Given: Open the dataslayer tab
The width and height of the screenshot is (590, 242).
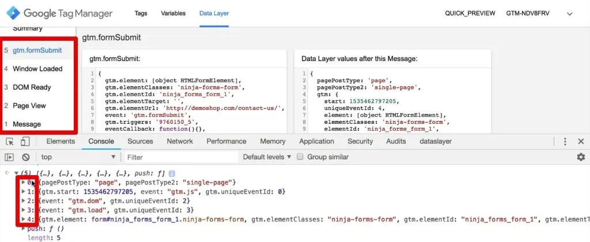Looking at the screenshot, I should (x=436, y=142).
